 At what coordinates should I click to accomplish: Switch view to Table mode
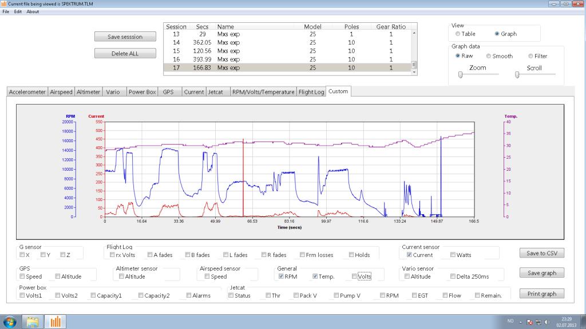pos(458,34)
